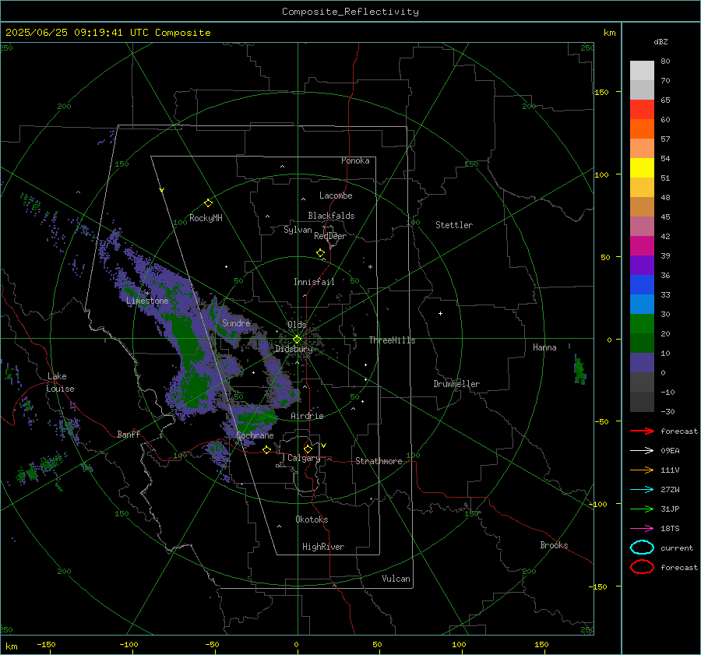Select the bright green swatch in dBZ scale
Screen dimensions: 701x655
642,324
